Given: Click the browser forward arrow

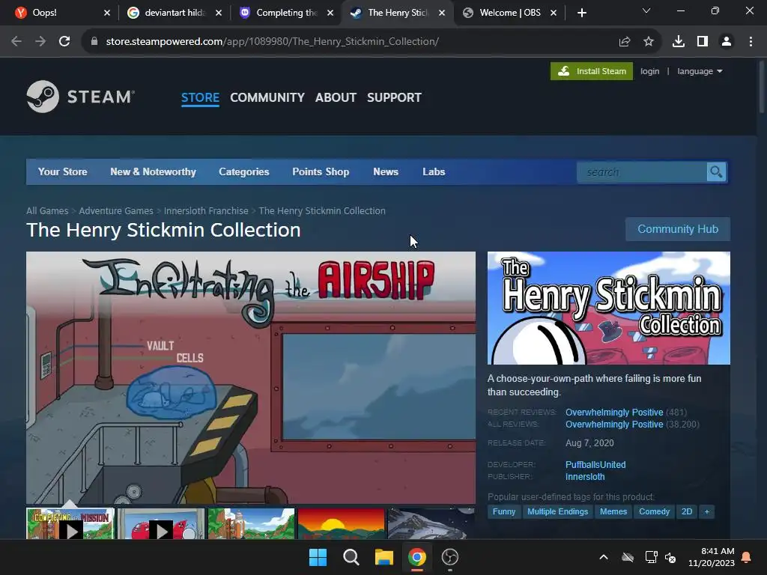Looking at the screenshot, I should 40,42.
